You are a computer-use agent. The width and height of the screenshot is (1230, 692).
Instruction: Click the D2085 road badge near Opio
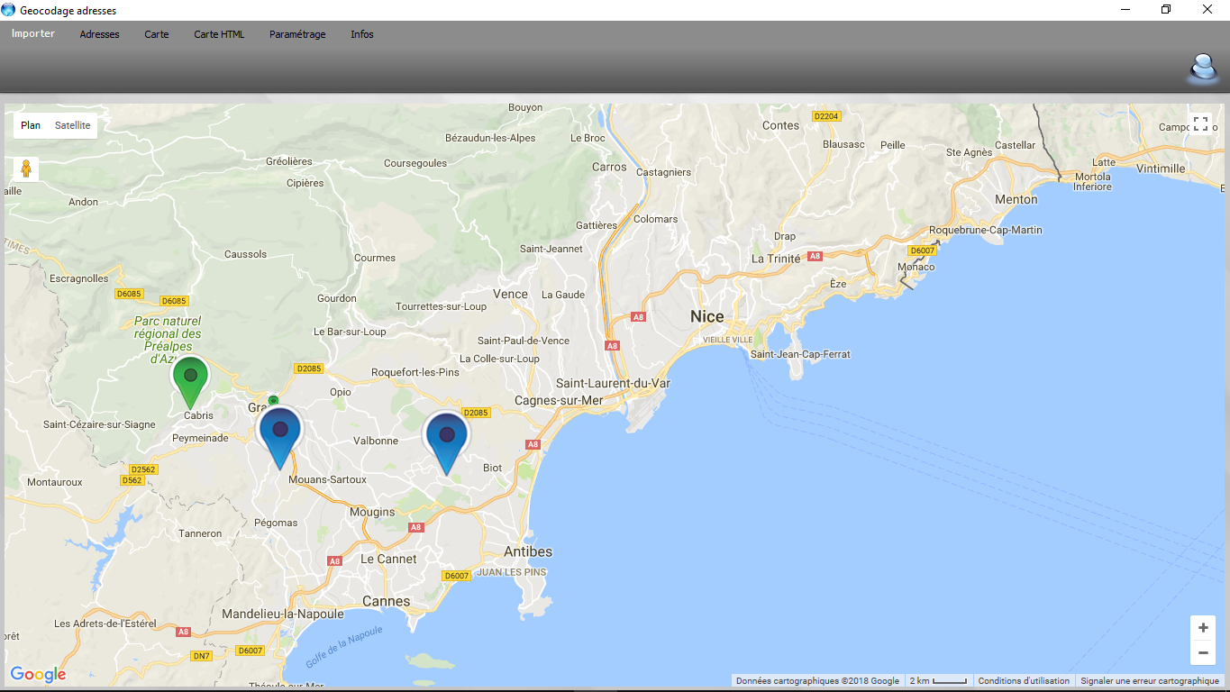click(309, 369)
